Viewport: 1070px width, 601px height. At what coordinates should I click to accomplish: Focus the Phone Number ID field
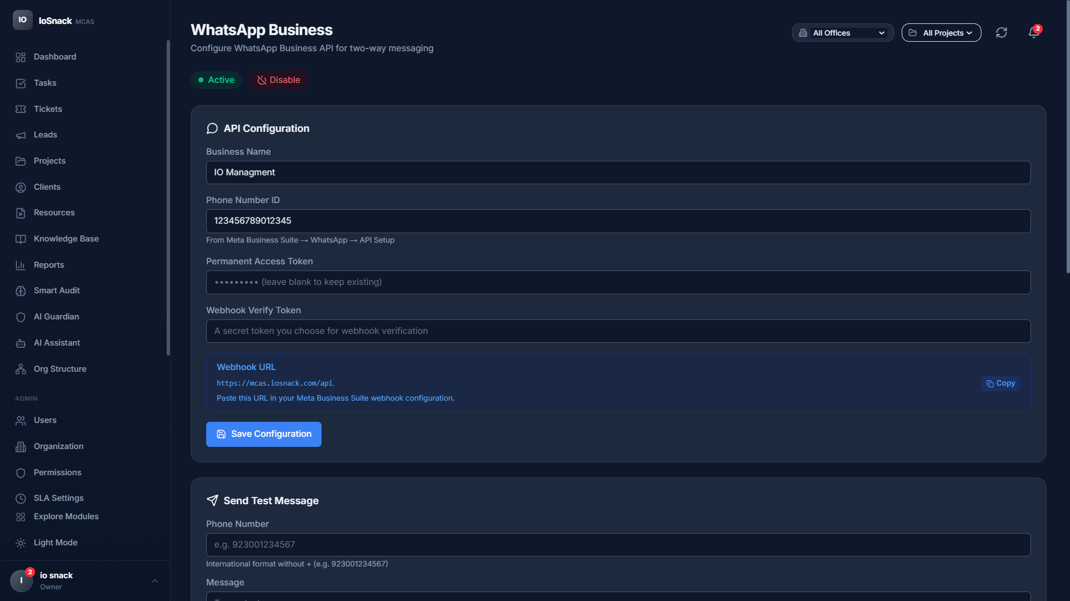click(x=618, y=221)
